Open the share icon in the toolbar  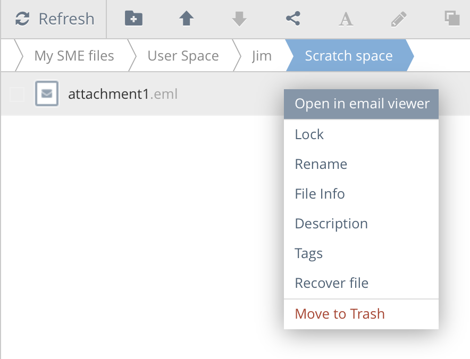pyautogui.click(x=293, y=19)
